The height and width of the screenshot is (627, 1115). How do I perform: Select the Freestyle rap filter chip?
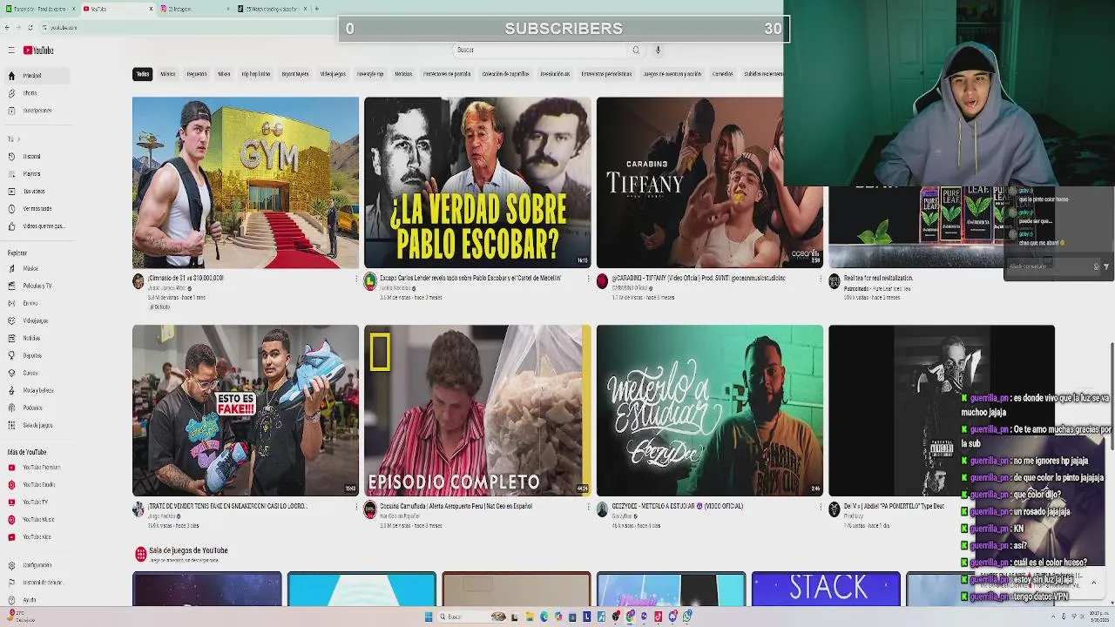[370, 74]
